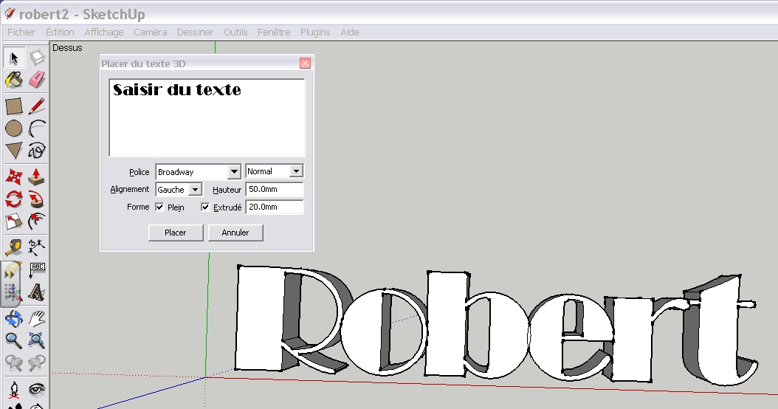
Task: Go to Next camera view
Action: point(37,362)
